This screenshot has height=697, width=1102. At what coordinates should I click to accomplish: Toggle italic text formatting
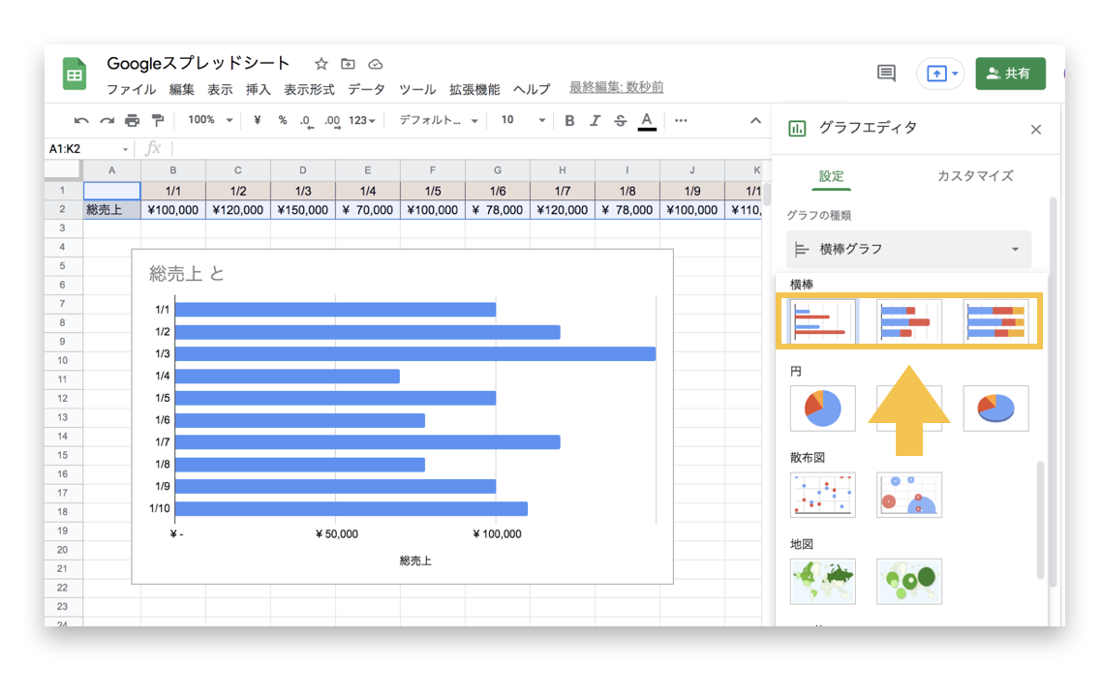tap(595, 120)
